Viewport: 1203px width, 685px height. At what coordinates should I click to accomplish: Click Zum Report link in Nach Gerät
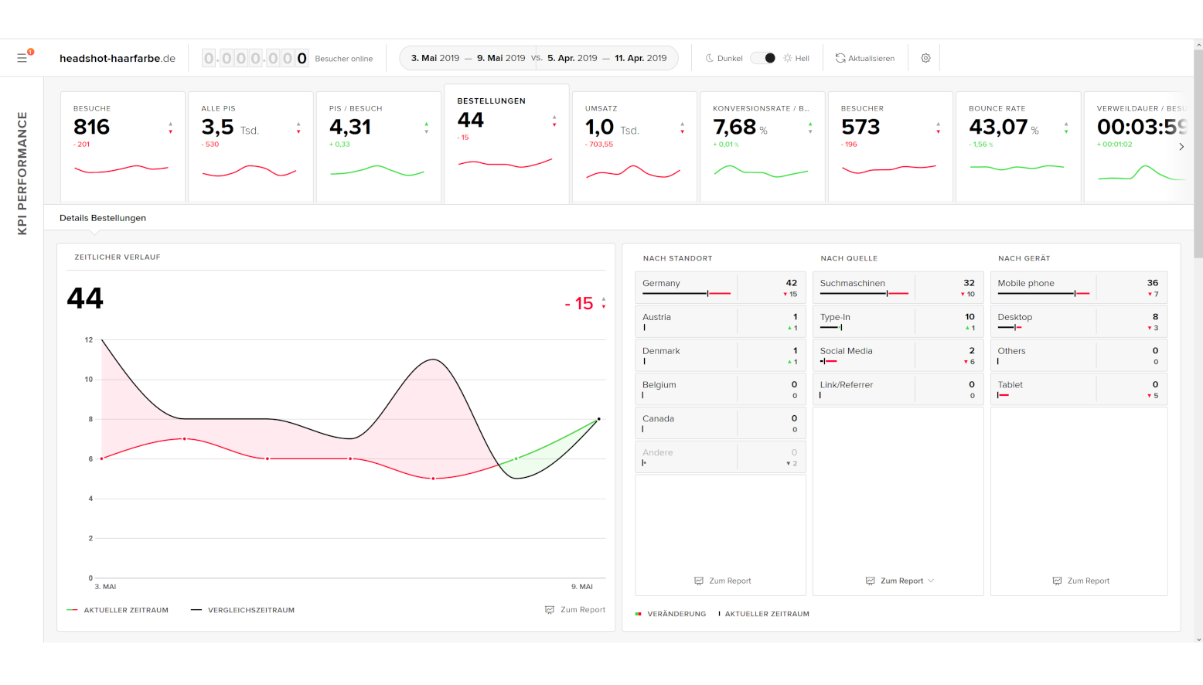pyautogui.click(x=1089, y=581)
